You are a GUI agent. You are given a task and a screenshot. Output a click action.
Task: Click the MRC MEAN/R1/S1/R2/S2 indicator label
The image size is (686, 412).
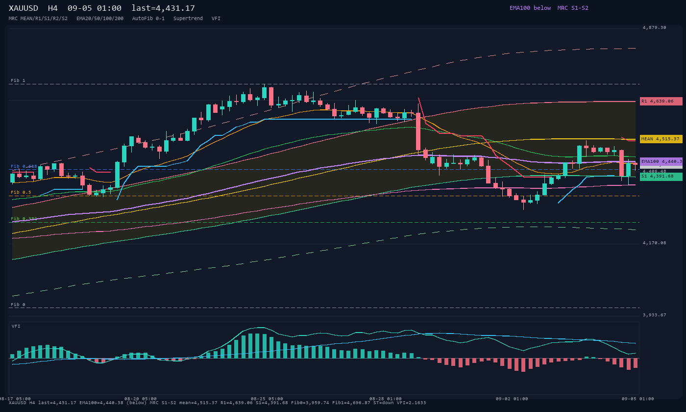point(38,19)
